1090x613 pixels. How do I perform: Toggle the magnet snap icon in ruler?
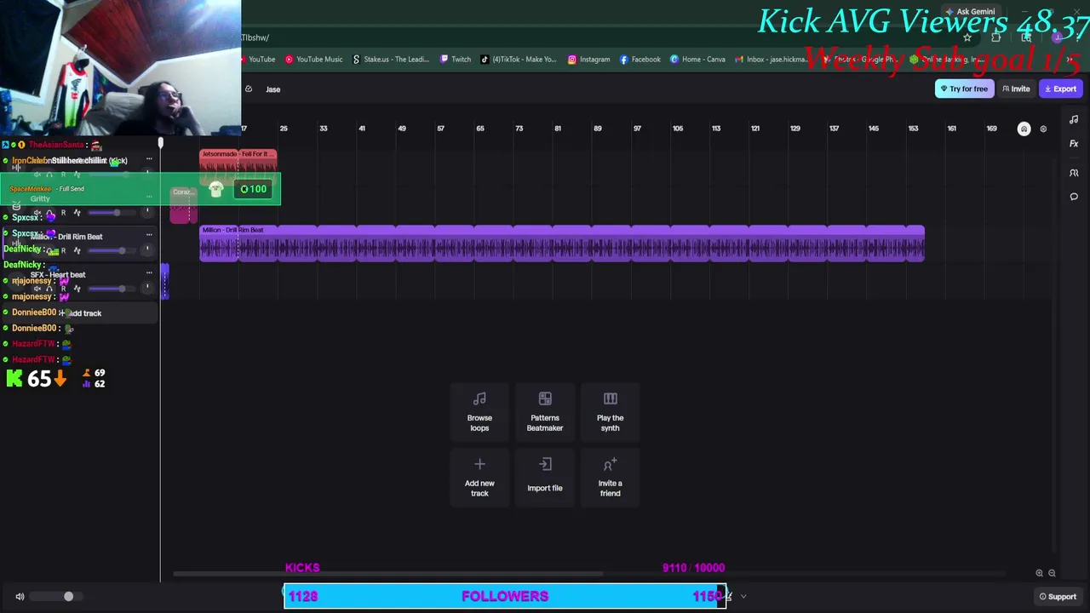point(1024,129)
